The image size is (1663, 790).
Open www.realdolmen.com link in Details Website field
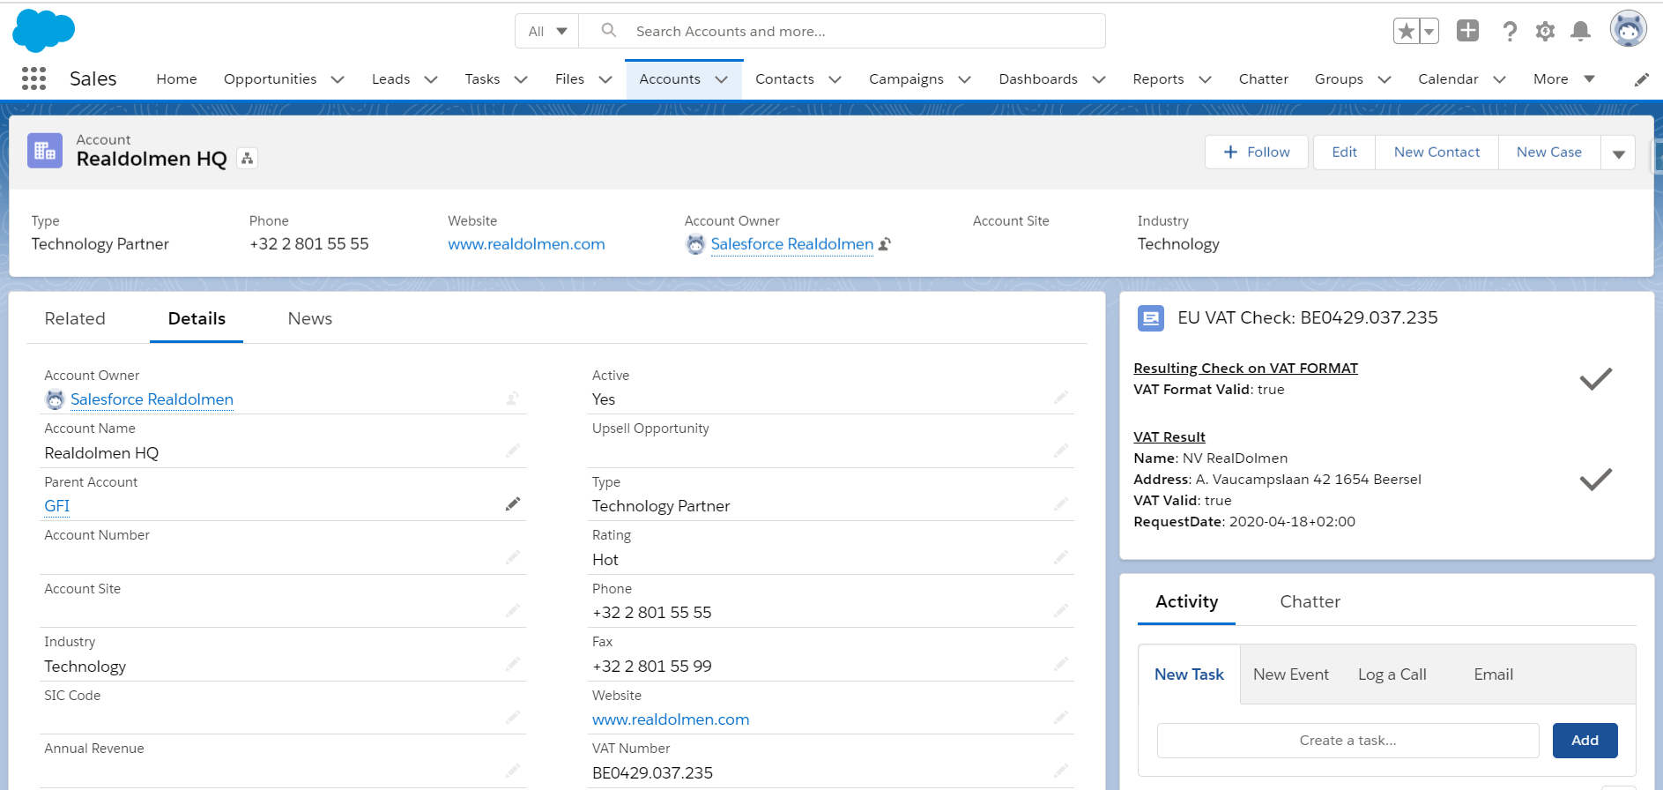tap(671, 719)
